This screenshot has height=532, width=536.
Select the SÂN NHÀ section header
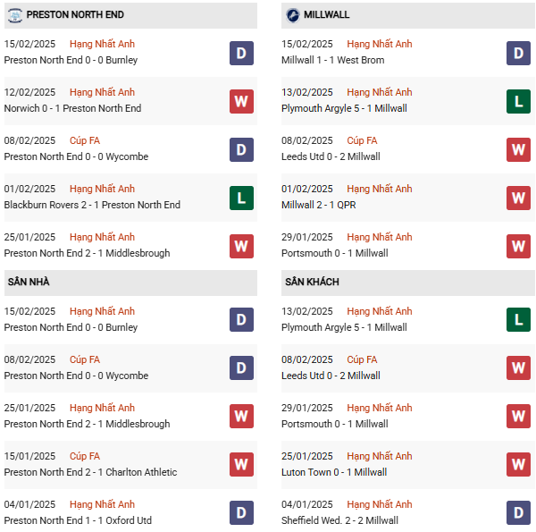pos(29,283)
